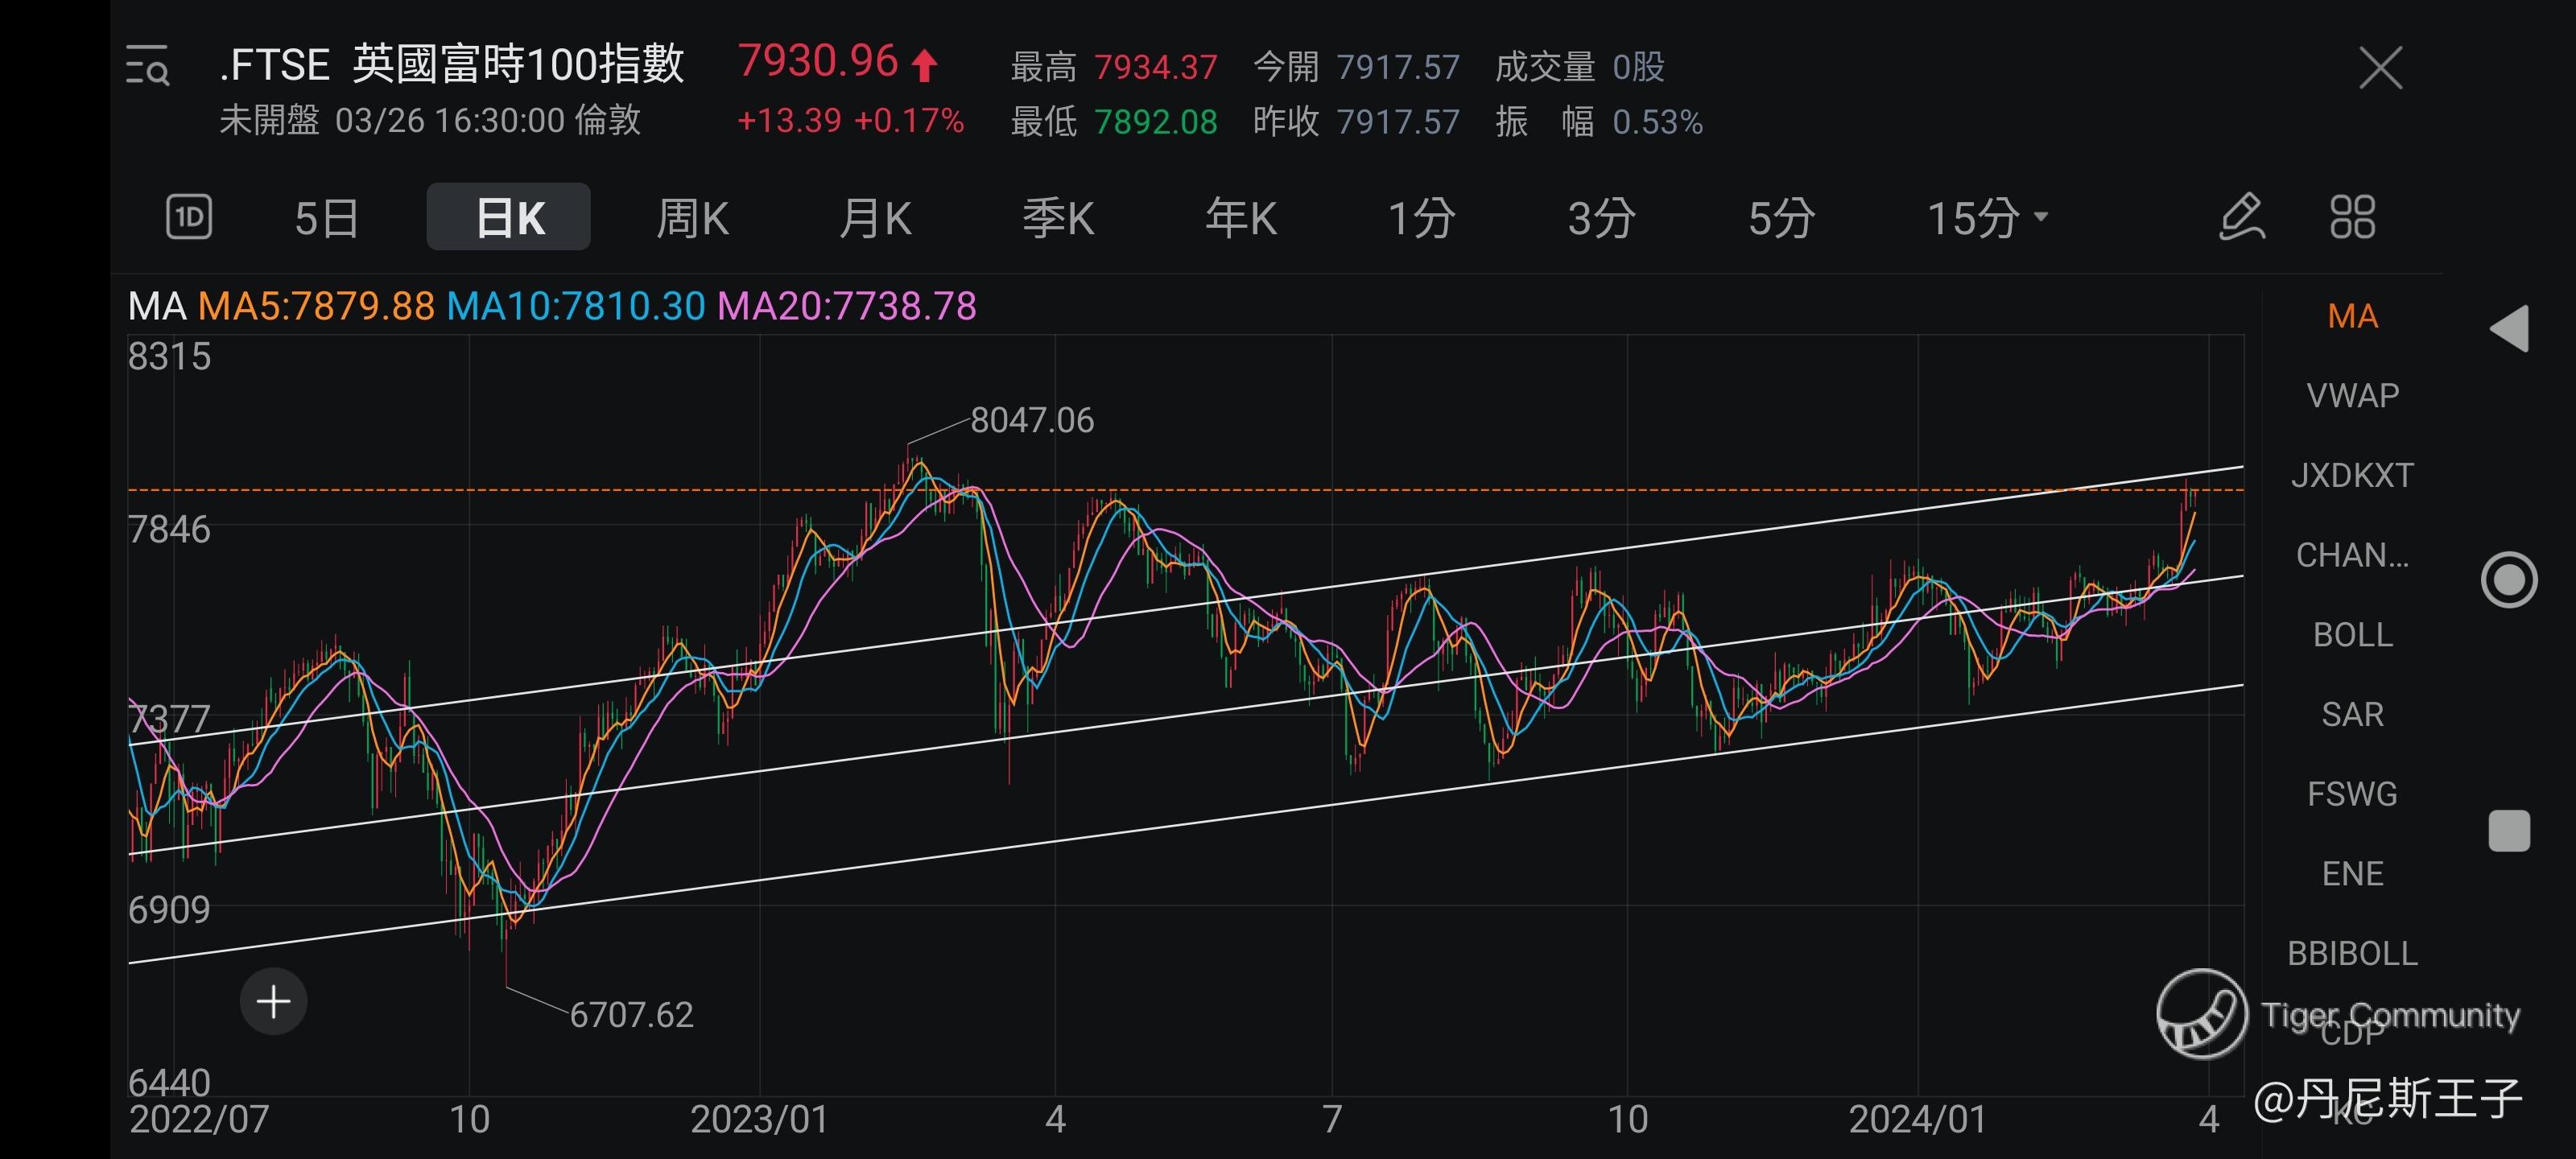The width and height of the screenshot is (2576, 1159).
Task: Open MA5 MA10 MA20 settings legend
Action: (552, 306)
